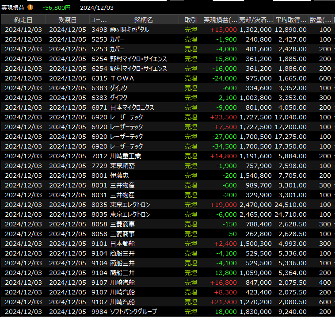The width and height of the screenshot is (335, 317).
Task: Sort by the 約定日 column header
Action: (x=23, y=20)
